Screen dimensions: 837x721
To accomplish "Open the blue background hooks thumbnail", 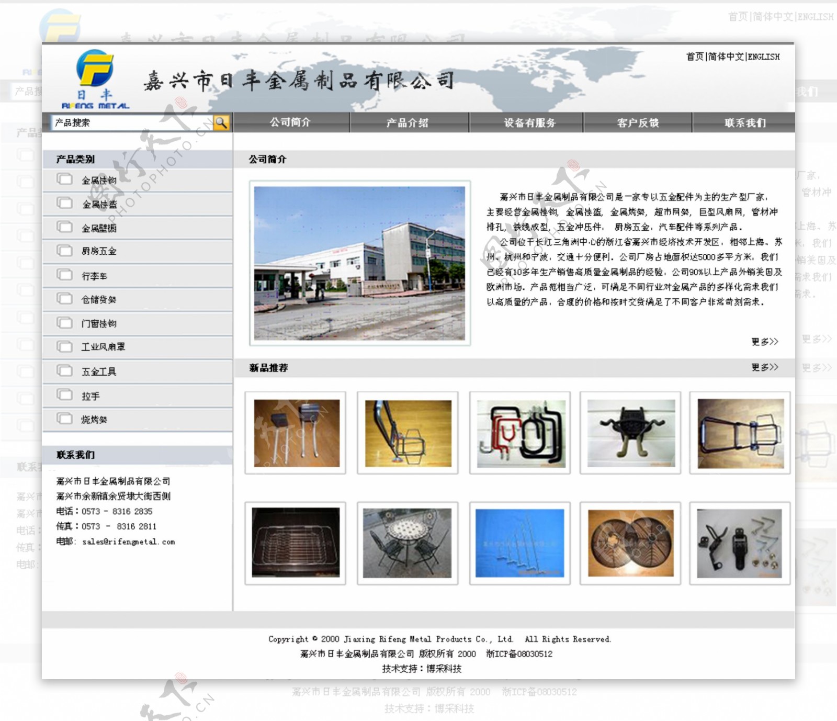I will coord(520,543).
